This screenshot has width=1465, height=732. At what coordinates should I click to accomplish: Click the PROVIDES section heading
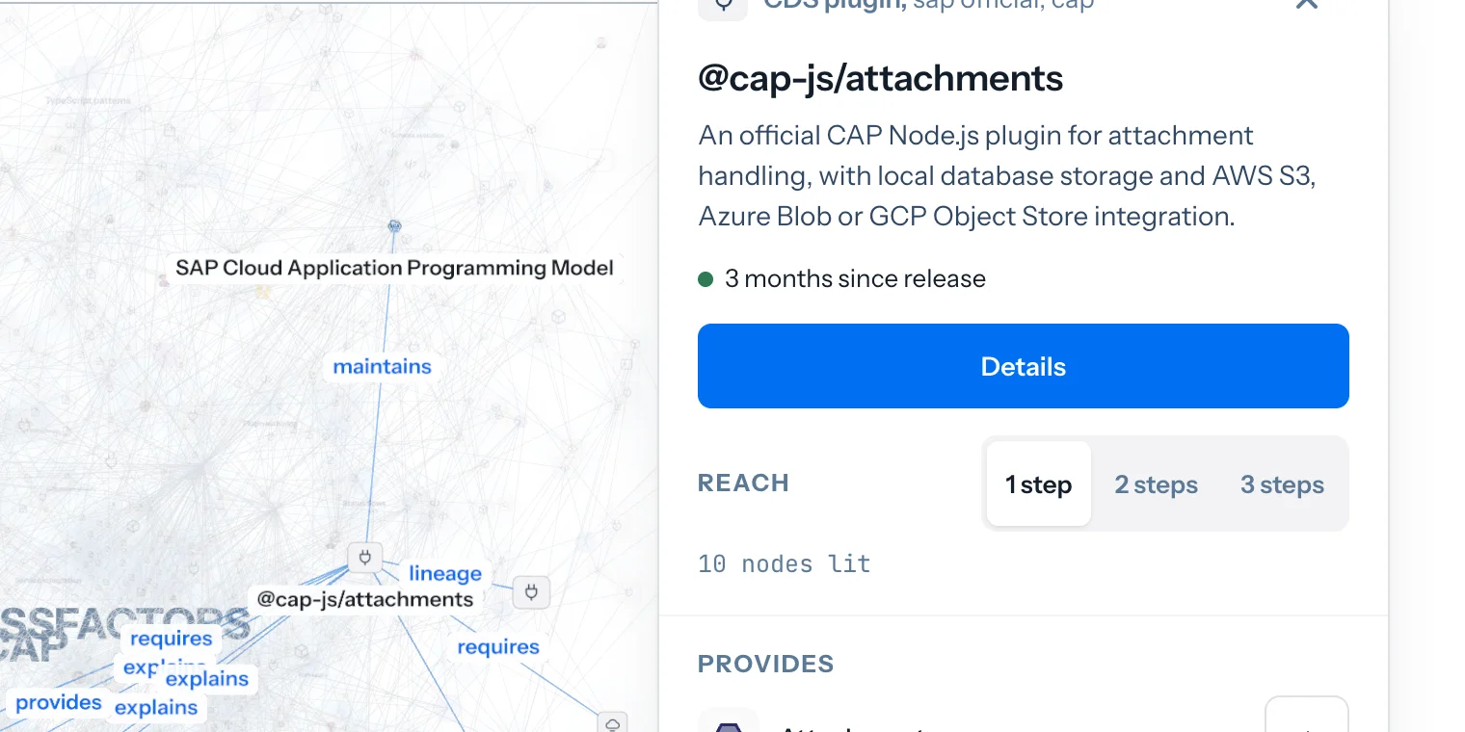766,664
